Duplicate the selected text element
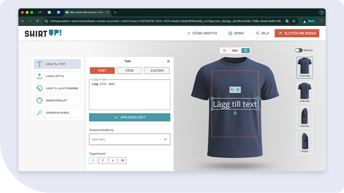Viewport: 344px width, 193px height. [x=232, y=90]
